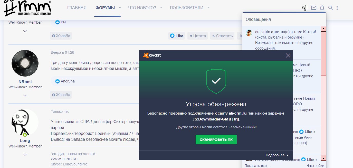Expand the ФОРУМЫ dropdown arrow
Image resolution: width=353 pixels, height=168 pixels.
(x=120, y=8)
